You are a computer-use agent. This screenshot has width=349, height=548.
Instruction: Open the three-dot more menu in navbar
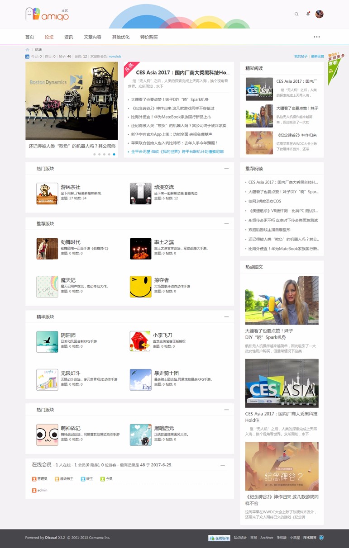pyautogui.click(x=316, y=37)
